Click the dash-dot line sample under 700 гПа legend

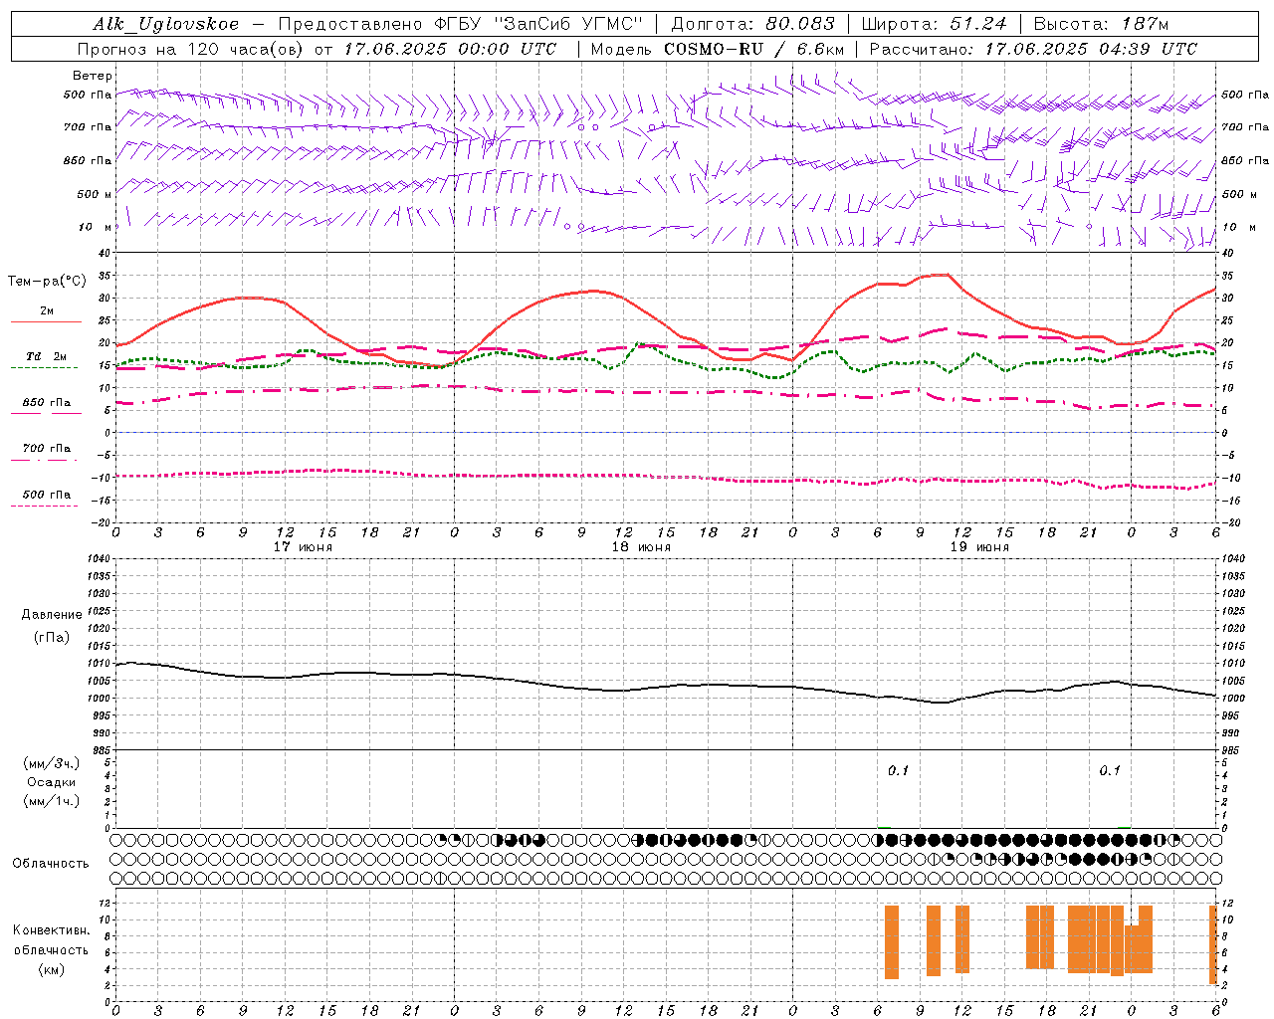[44, 460]
